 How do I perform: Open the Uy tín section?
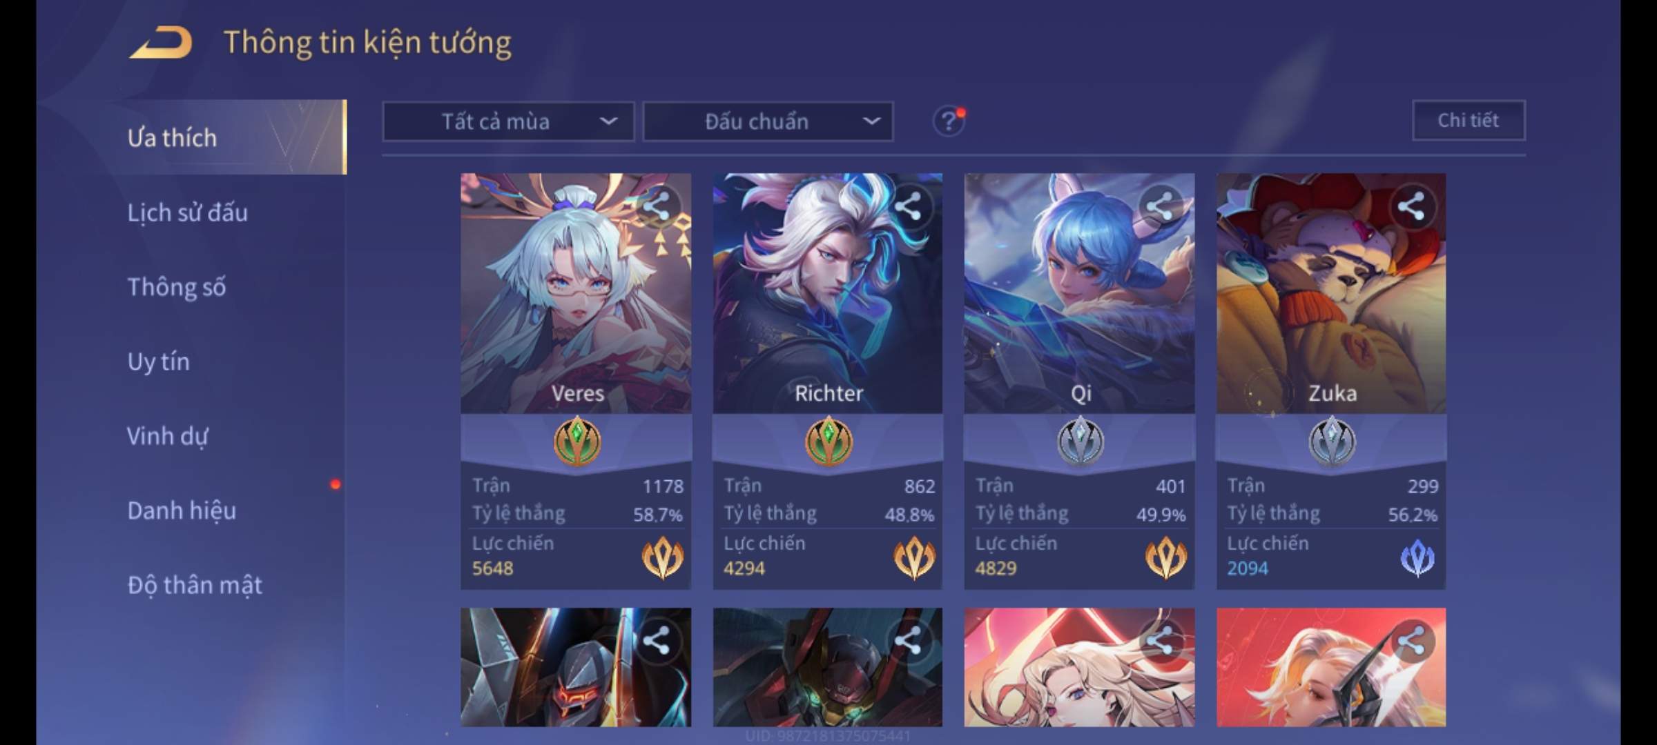[x=159, y=361]
